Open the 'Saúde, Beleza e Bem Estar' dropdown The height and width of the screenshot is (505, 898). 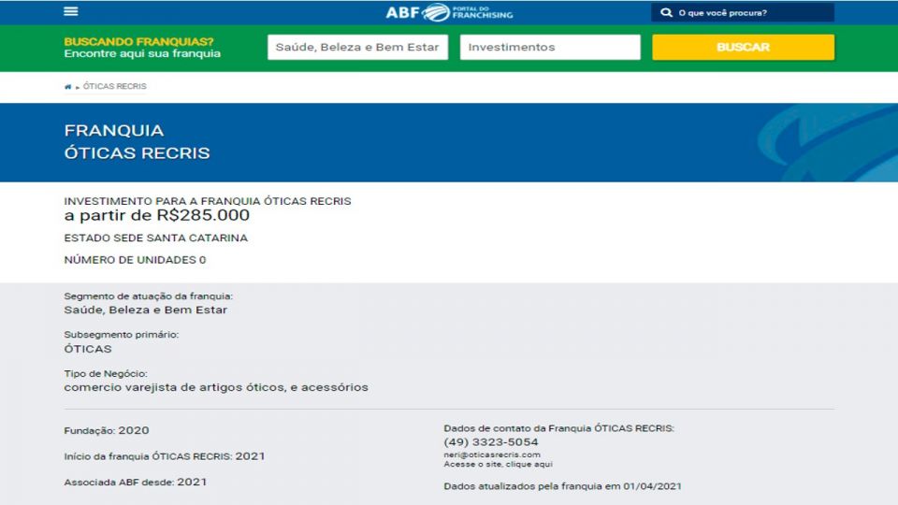pyautogui.click(x=357, y=47)
